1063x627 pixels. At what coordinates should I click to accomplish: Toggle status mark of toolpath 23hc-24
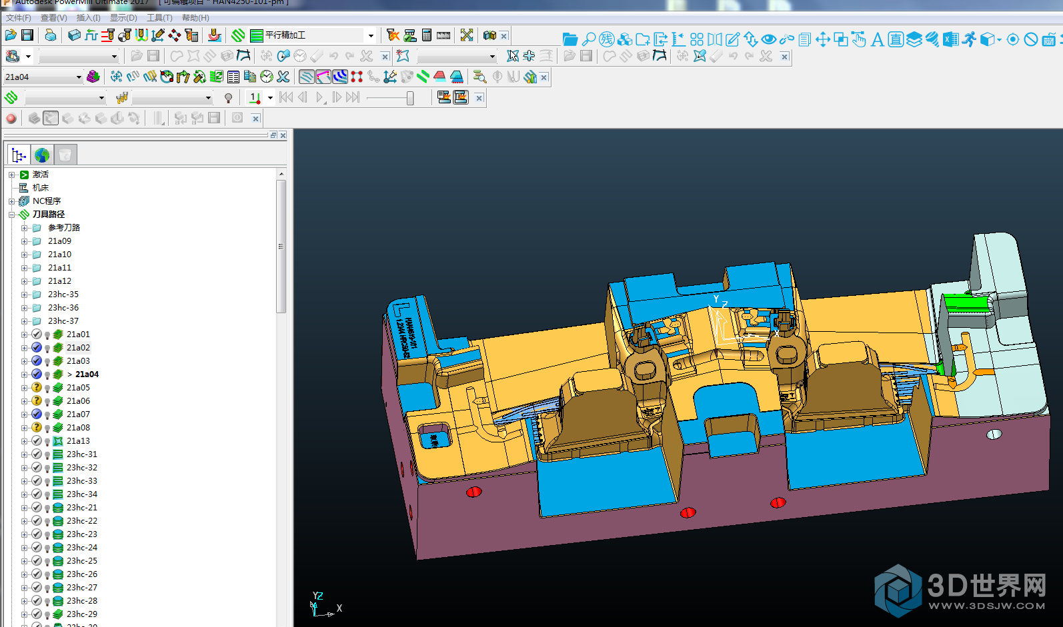(37, 547)
